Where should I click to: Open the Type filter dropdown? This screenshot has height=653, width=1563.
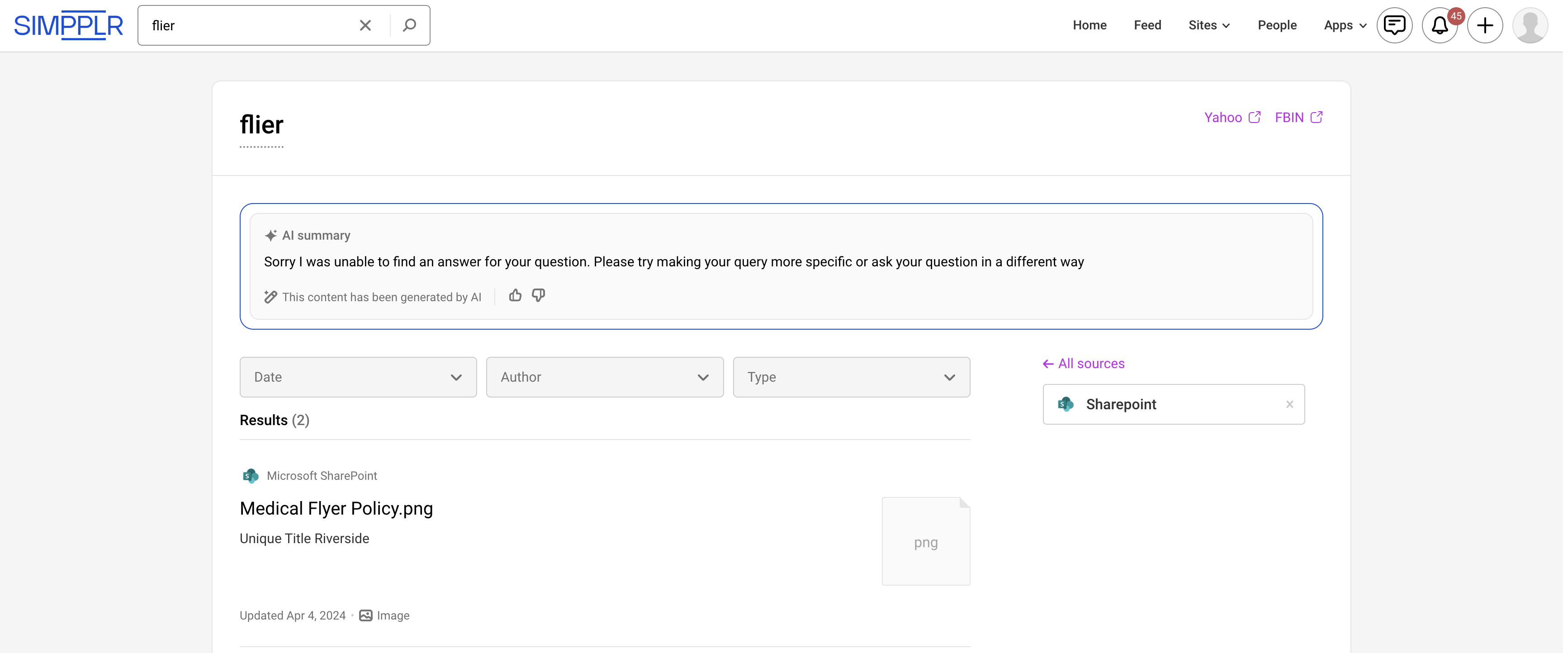(x=851, y=377)
